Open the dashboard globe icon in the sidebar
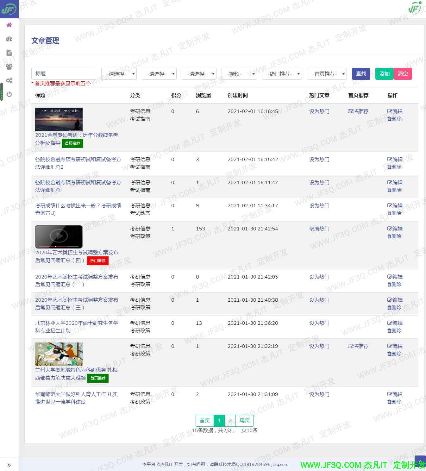The width and height of the screenshot is (426, 471). [x=9, y=39]
